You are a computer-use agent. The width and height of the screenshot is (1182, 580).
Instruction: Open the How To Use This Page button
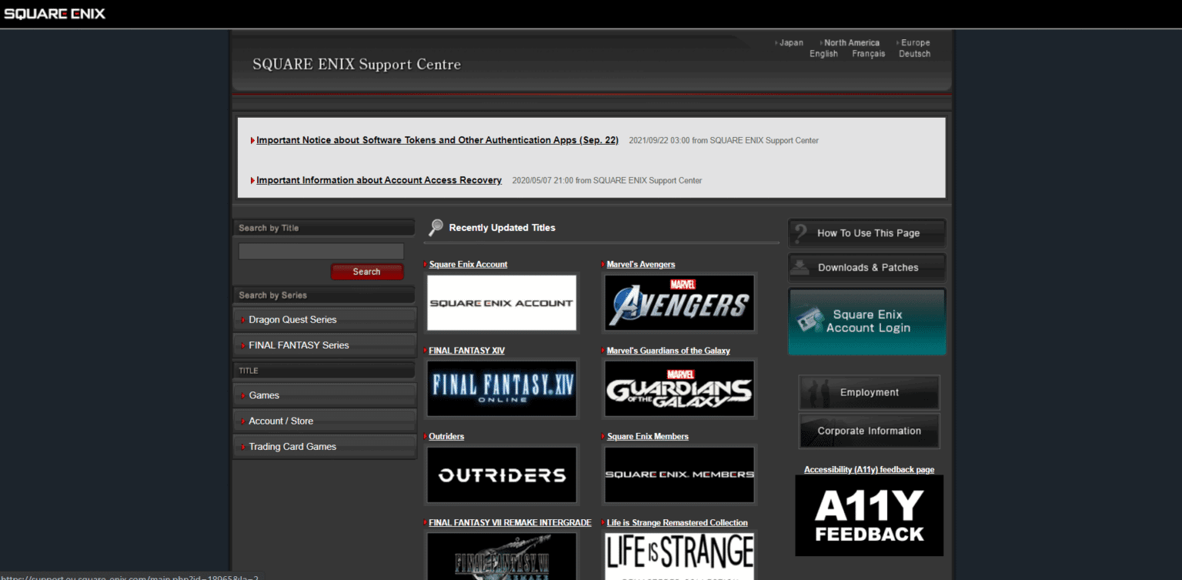point(867,233)
